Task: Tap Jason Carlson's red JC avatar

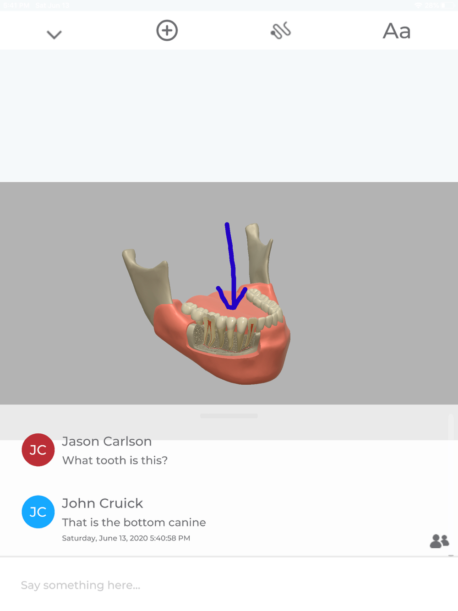Action: pyautogui.click(x=38, y=450)
